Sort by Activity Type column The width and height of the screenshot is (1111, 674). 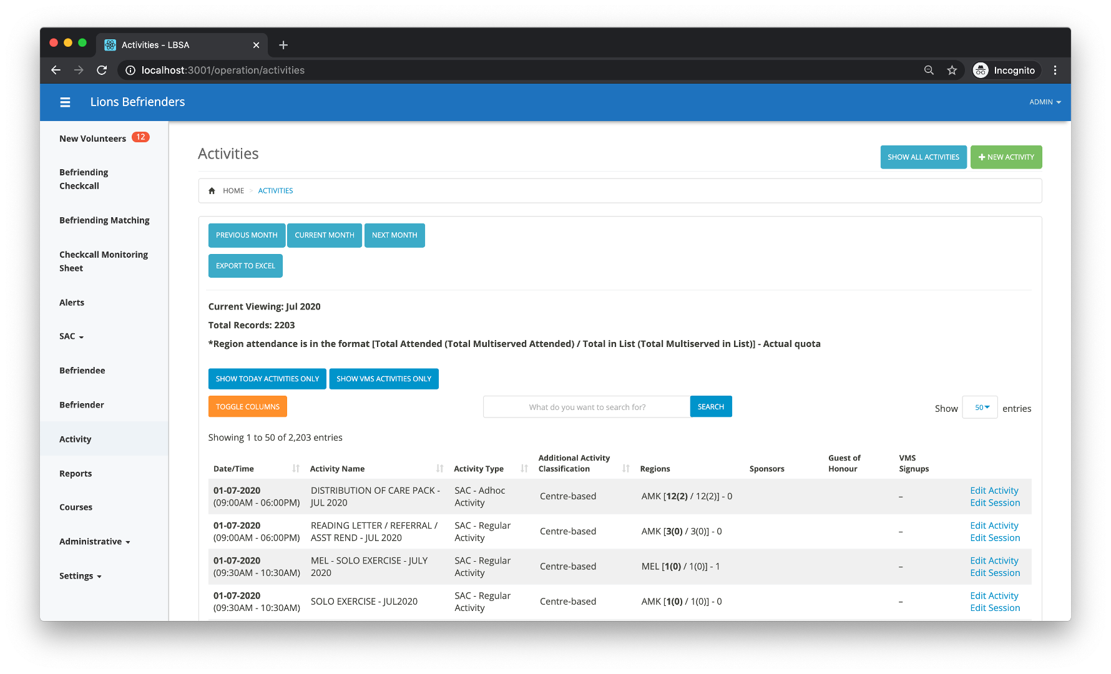click(524, 469)
